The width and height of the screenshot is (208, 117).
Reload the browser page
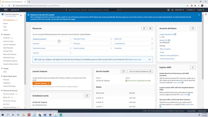(9, 6)
